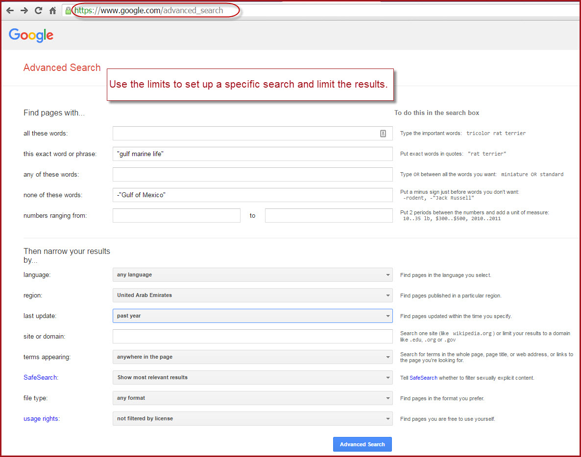Click the Advanced Search page heading
The width and height of the screenshot is (581, 457).
click(x=62, y=68)
